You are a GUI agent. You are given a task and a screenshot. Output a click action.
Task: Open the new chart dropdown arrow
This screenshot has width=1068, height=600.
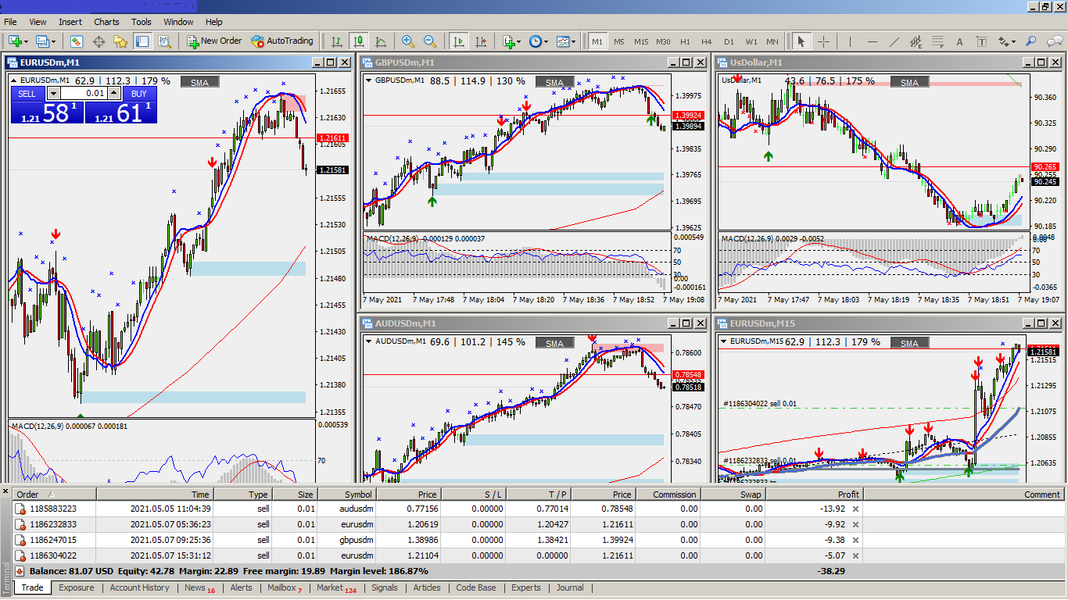27,41
